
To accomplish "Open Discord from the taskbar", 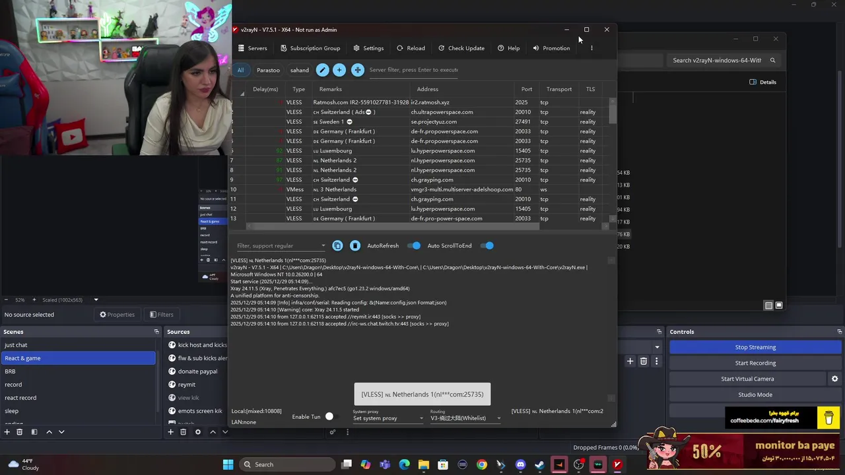I will click(x=520, y=464).
